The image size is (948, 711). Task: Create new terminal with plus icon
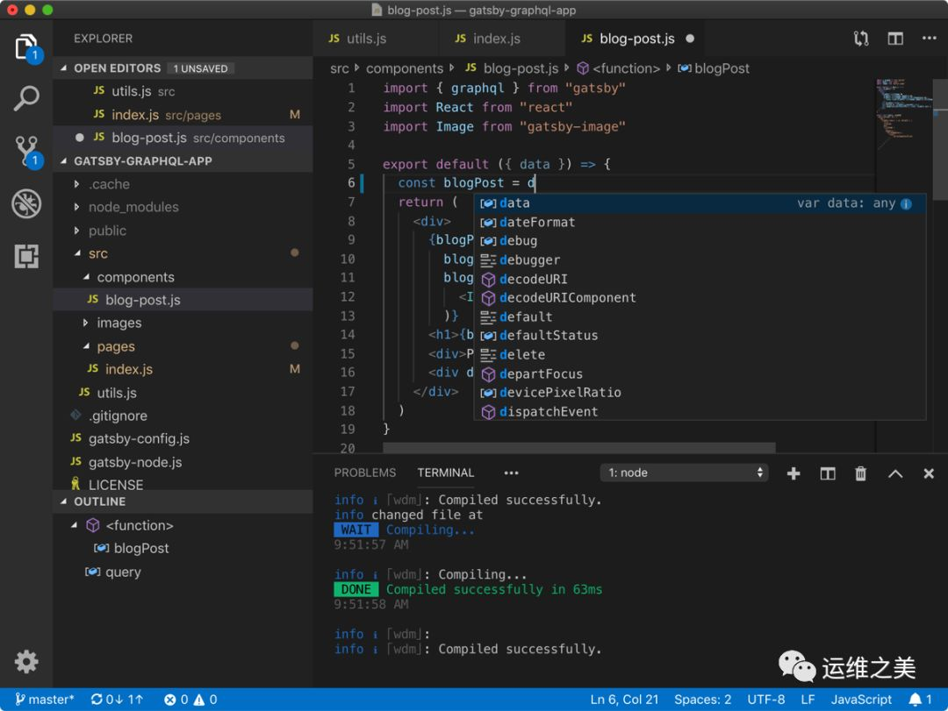point(794,473)
